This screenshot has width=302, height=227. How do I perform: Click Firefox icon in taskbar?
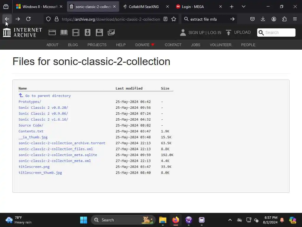click(176, 220)
